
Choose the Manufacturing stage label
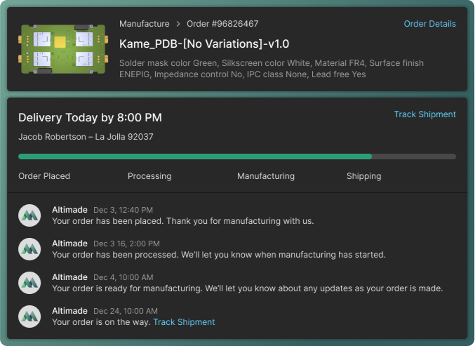point(266,176)
